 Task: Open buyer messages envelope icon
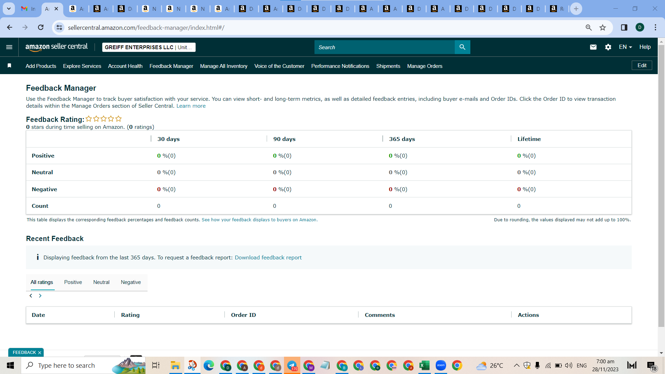593,47
